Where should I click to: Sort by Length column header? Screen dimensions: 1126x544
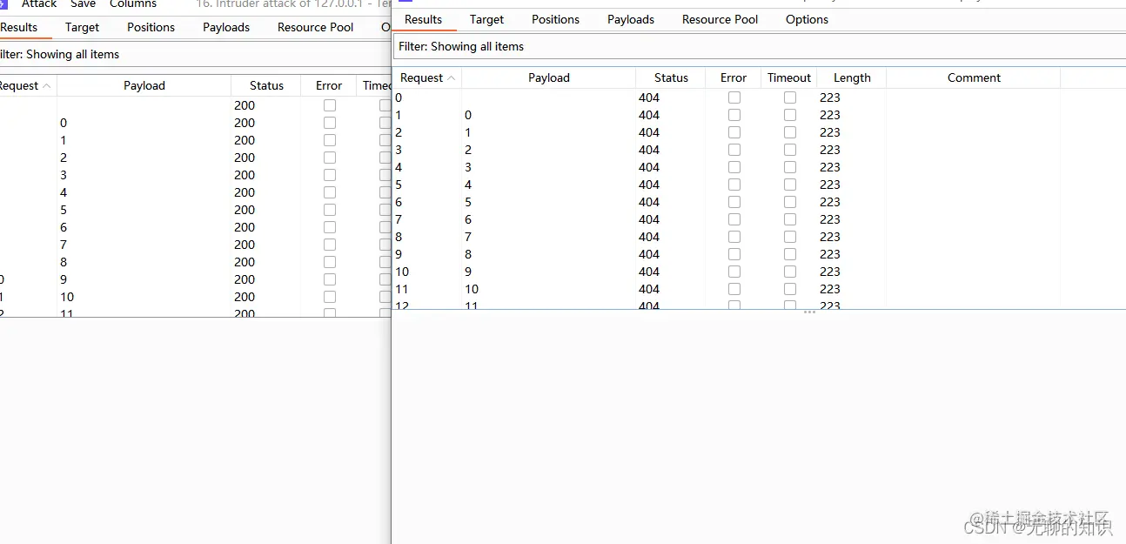(852, 77)
